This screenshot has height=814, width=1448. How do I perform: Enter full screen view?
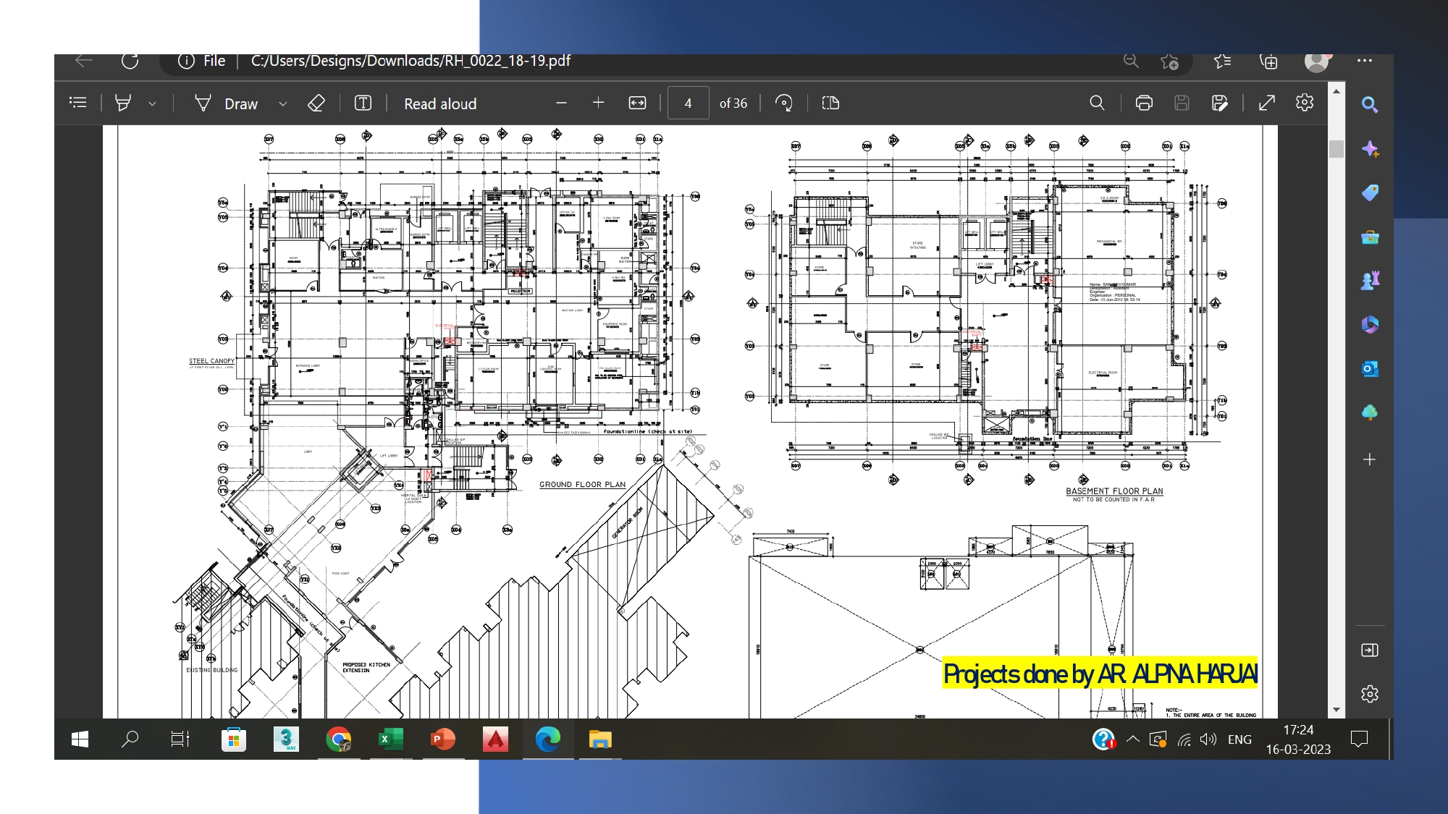pos(1267,103)
